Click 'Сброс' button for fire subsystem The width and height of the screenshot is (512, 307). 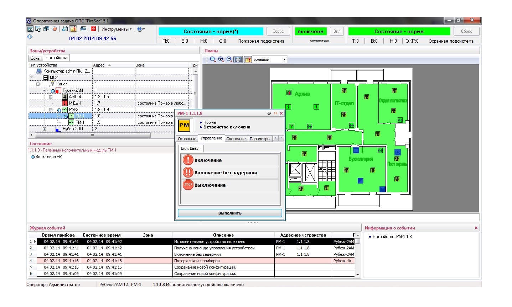coord(278,31)
